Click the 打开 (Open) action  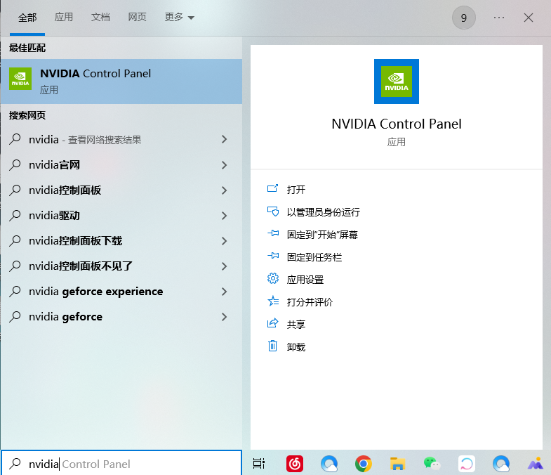point(296,190)
